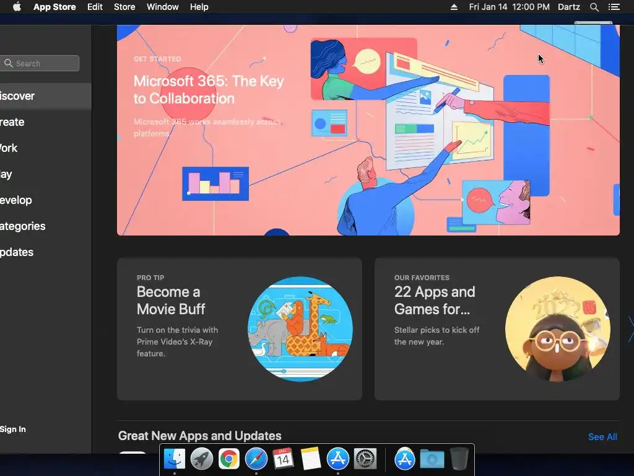Open the Edit menu
This screenshot has height=476, width=634.
click(95, 7)
